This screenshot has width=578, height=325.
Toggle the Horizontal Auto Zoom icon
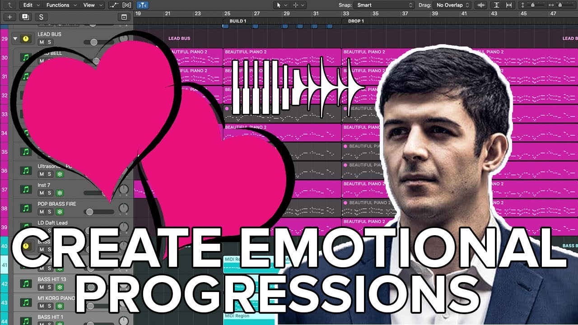tap(509, 5)
